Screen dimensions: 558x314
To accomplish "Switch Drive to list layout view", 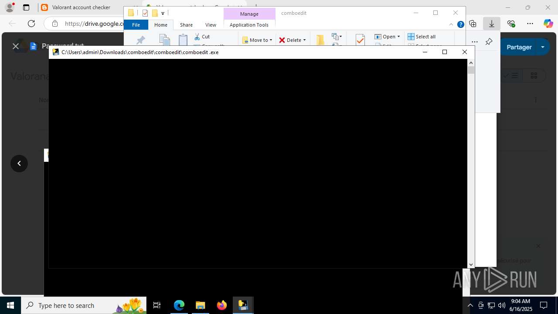I will (510, 75).
